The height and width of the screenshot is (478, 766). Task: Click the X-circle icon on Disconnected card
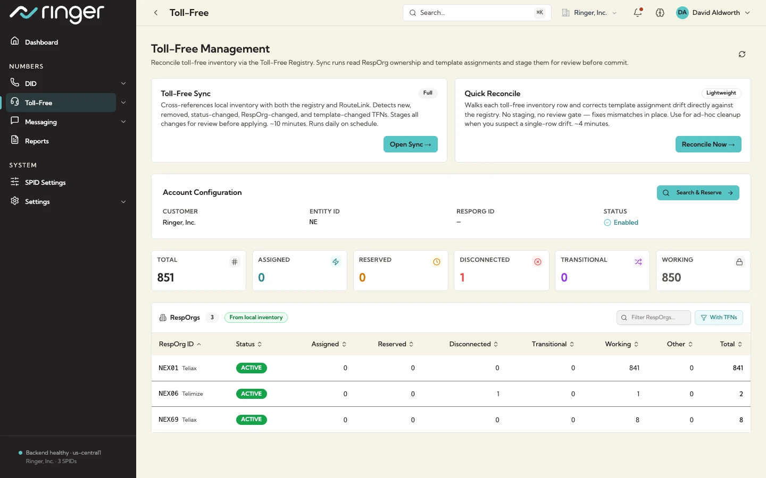tap(538, 262)
